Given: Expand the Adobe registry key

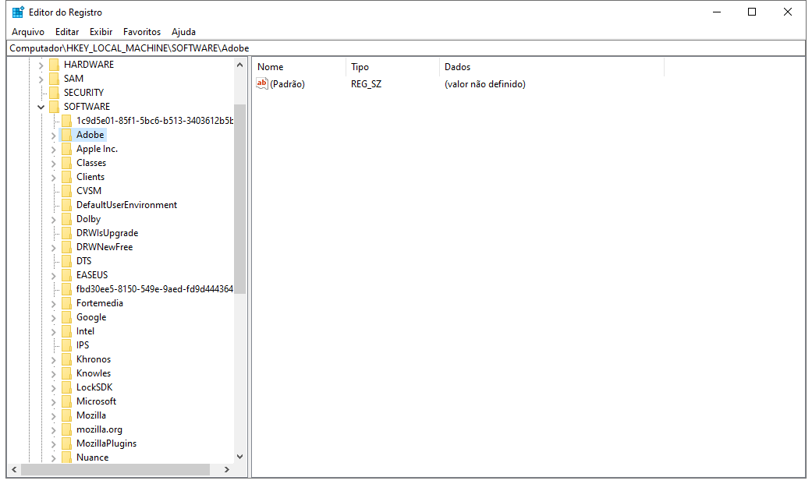Looking at the screenshot, I should click(53, 135).
